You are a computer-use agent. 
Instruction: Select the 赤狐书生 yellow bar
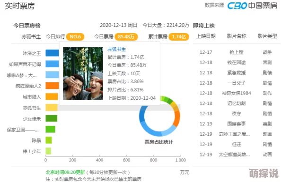click(52, 107)
